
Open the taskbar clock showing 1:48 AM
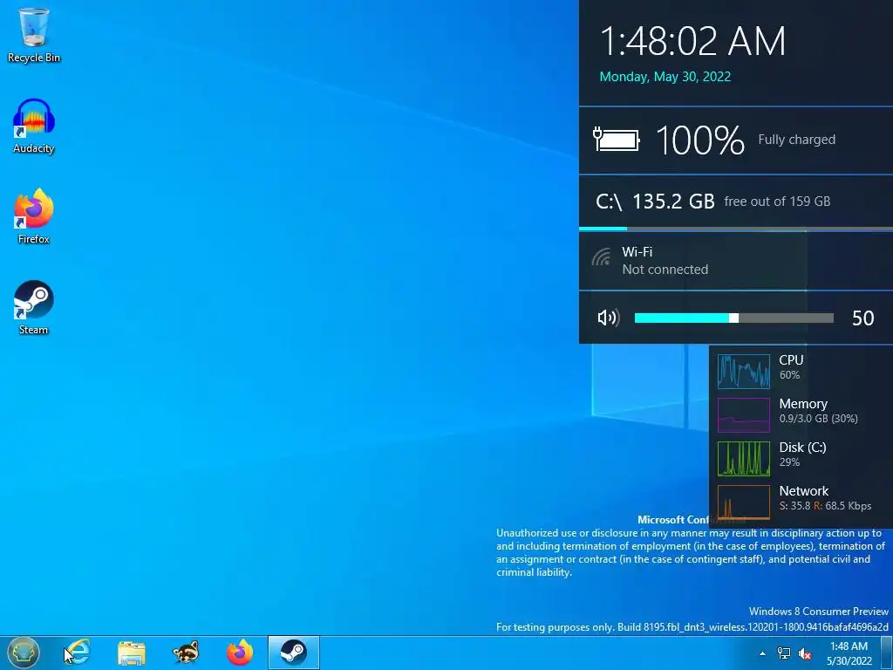[849, 653]
